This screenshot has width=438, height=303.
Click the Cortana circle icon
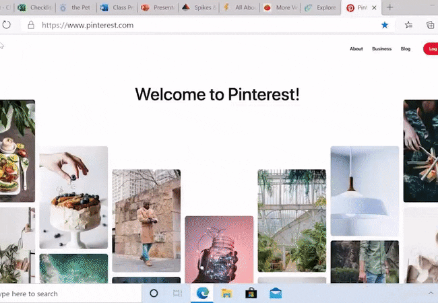154,293
